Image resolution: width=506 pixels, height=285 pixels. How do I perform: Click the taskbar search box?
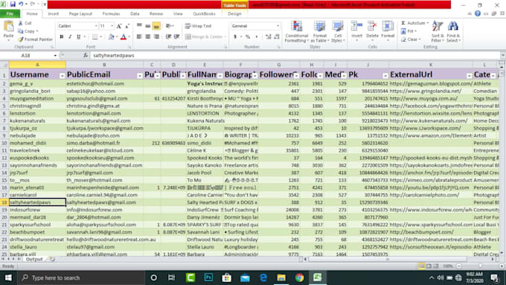coord(80,278)
